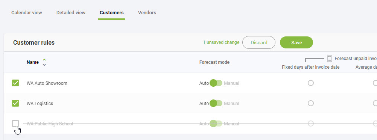Viewport: 377px width, 140px height.
Task: Select Fixed days radio for WA Logistics
Action: [311, 103]
